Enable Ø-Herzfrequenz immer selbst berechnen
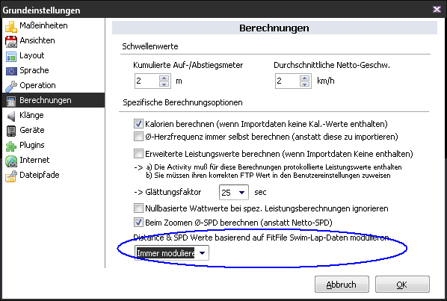The image size is (447, 301). coord(138,137)
